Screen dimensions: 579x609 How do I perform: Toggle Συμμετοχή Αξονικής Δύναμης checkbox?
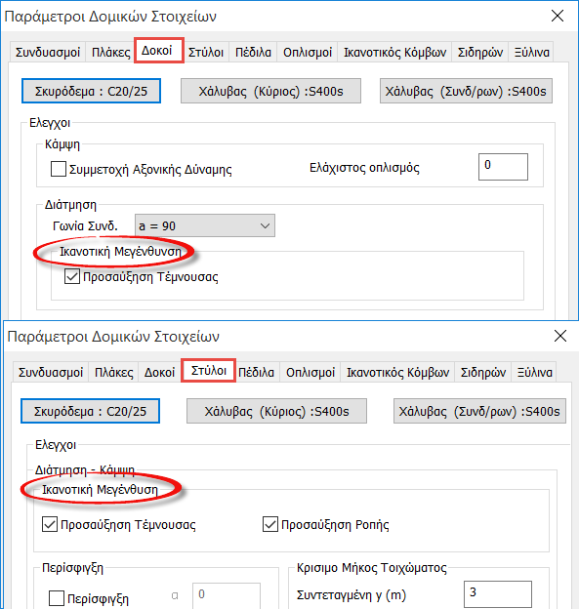tap(59, 170)
